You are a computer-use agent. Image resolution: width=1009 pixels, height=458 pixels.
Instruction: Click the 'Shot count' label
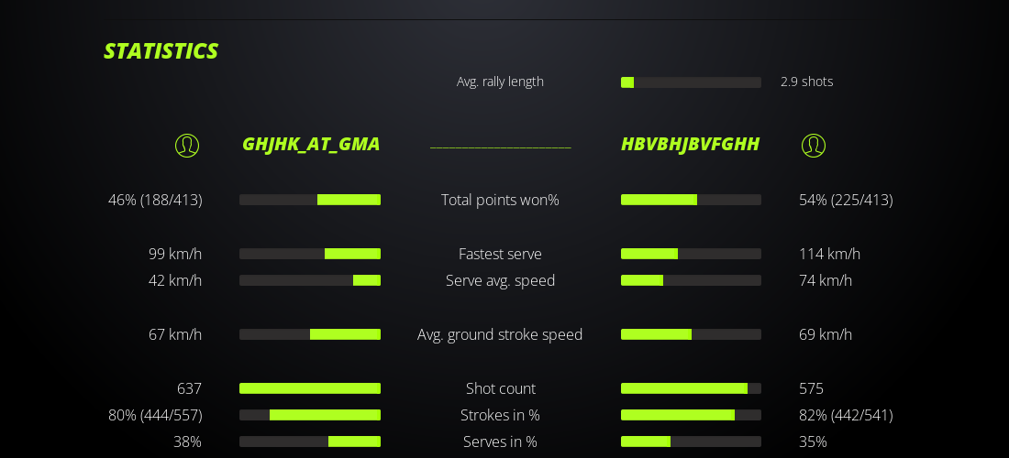(x=500, y=388)
